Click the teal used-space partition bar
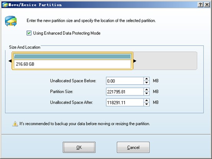 pyautogui.click(x=72, y=56)
